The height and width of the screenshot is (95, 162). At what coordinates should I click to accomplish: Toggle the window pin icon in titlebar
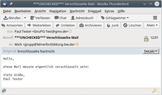coord(11,4)
